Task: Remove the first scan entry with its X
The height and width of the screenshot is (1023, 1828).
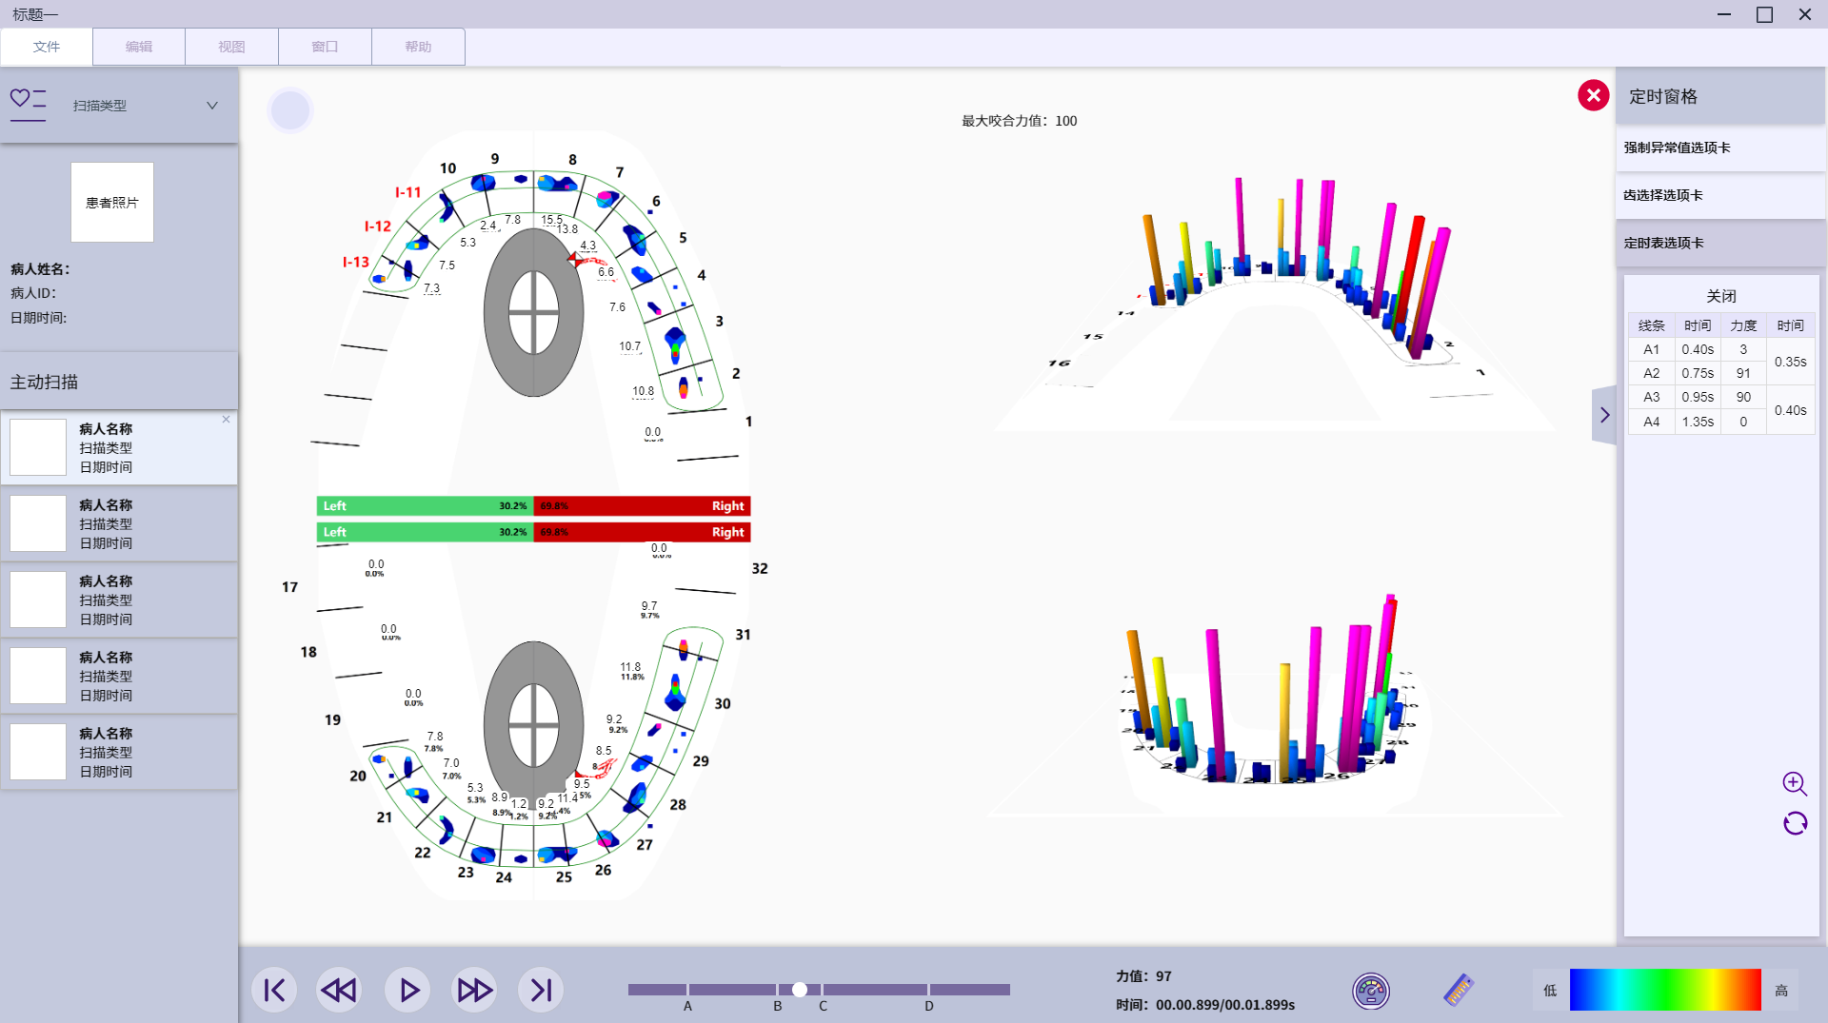Action: [x=227, y=420]
